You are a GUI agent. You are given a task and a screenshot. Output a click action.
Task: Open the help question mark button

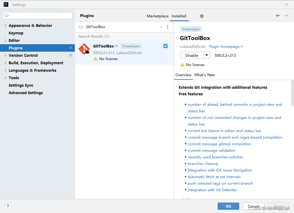pos(8,206)
